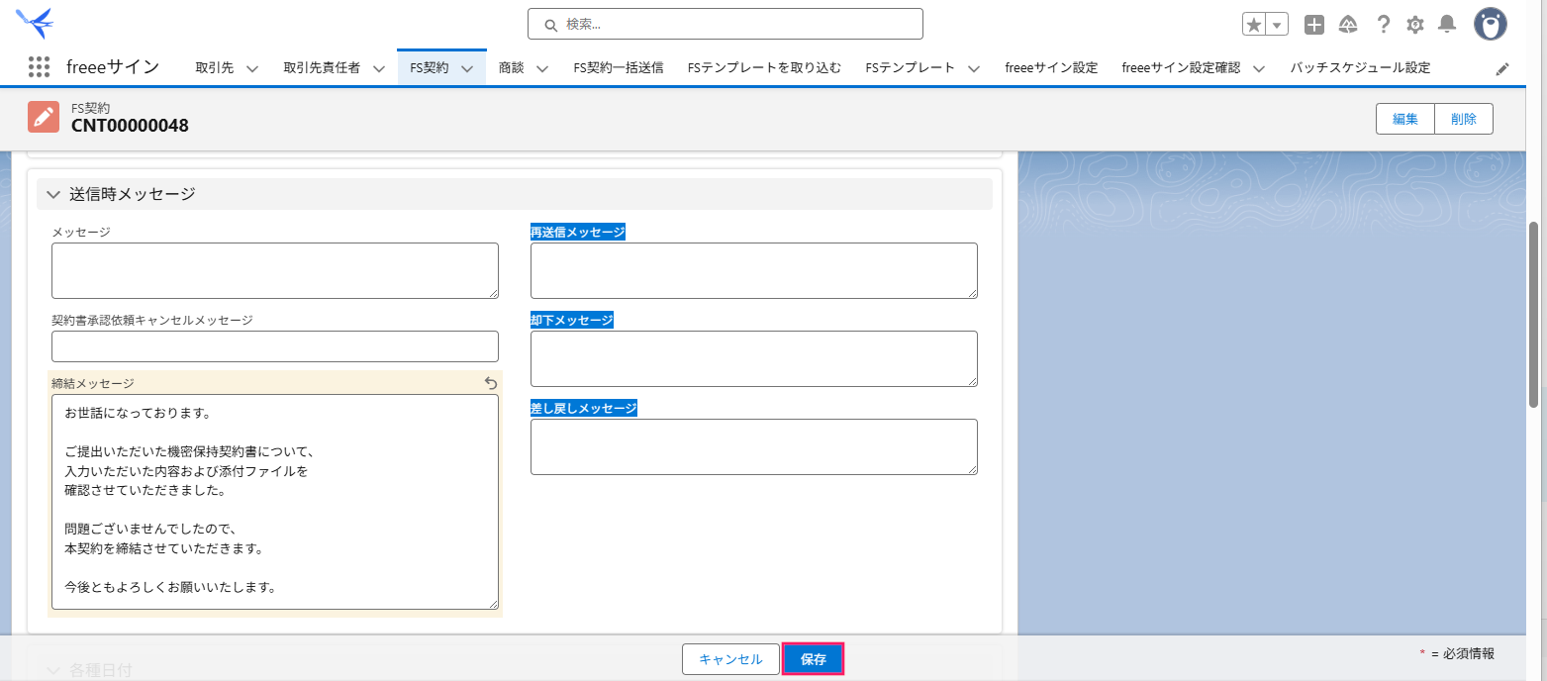The width and height of the screenshot is (1547, 681).
Task: Click the 契約書承認依頼キャンセルメッセージ input
Action: 275,346
